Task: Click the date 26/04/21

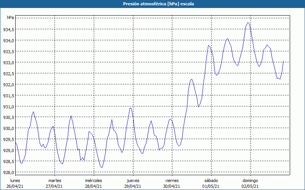Action: [15, 186]
